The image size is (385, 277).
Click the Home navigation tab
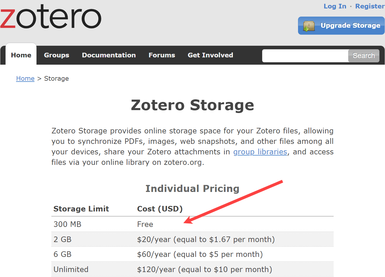21,55
